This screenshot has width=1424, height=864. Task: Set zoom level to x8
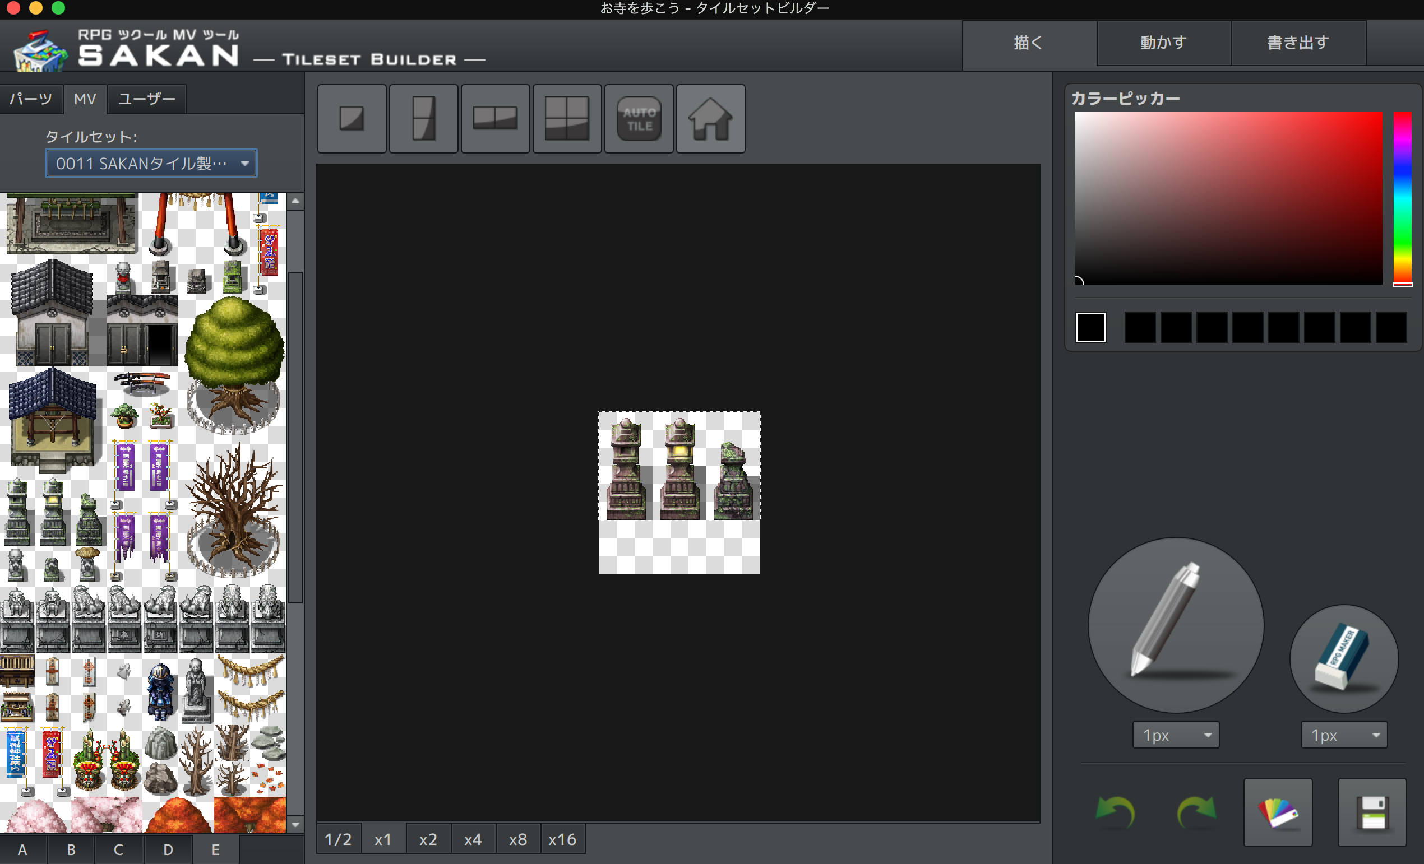519,839
